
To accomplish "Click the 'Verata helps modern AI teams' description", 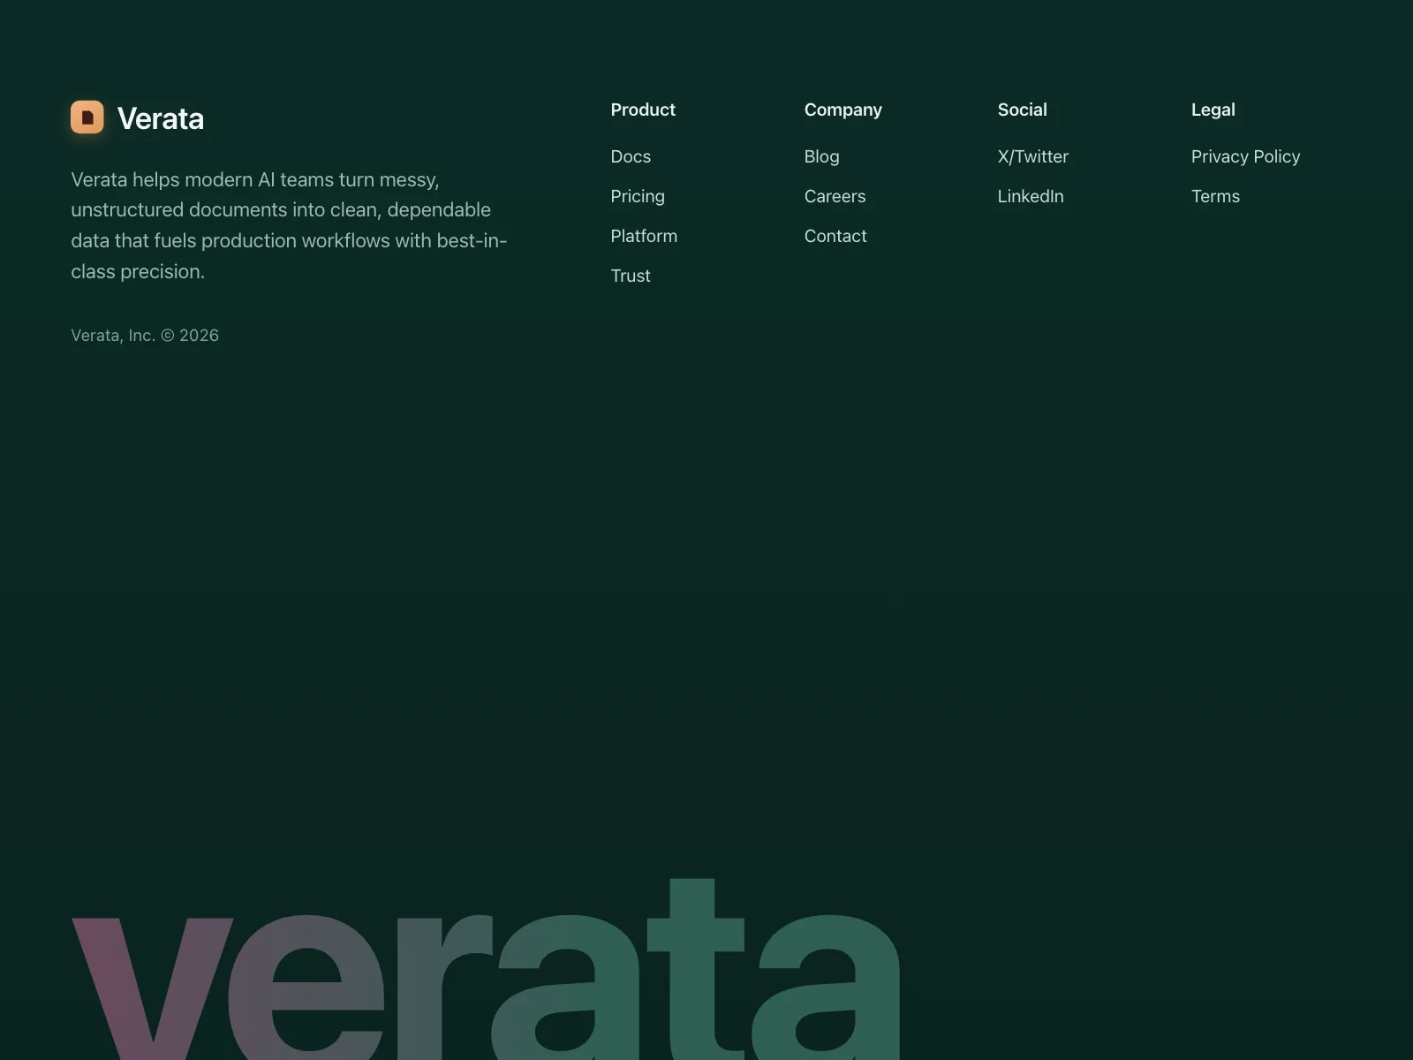I will coord(289,225).
